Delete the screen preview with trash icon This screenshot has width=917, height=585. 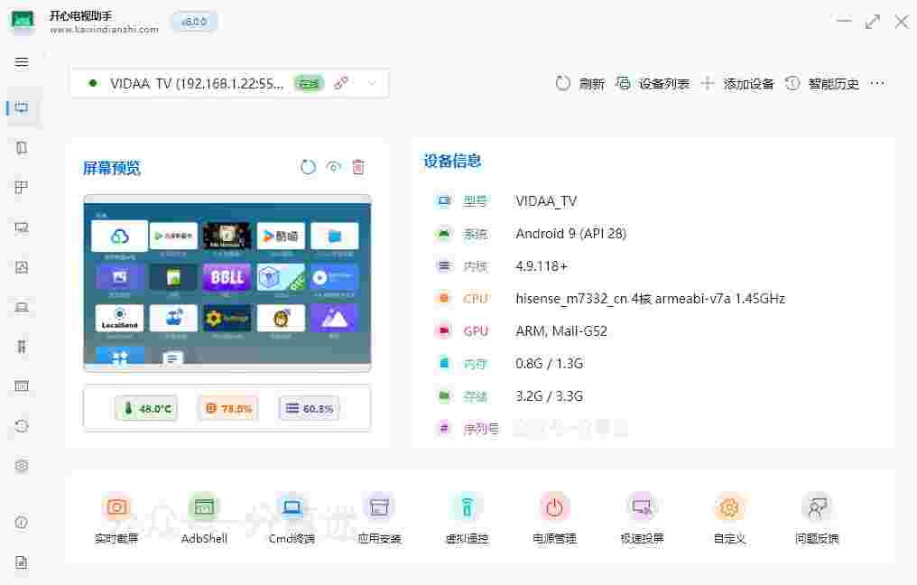pos(358,167)
